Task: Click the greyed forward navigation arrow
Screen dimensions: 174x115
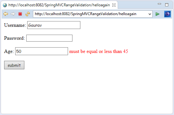Action: click(13, 14)
